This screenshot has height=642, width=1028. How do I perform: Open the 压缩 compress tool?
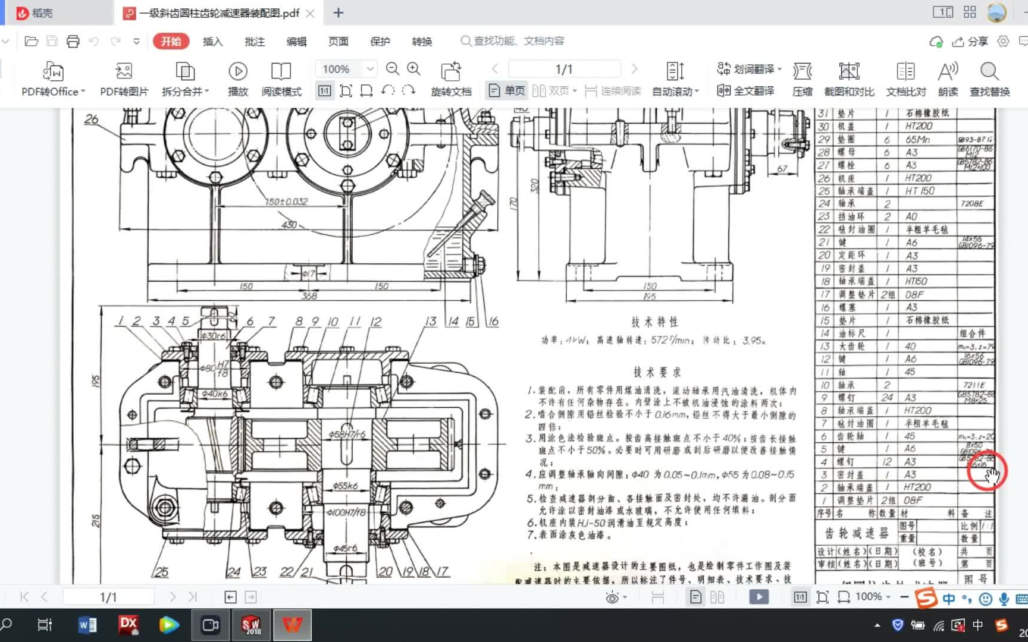click(802, 78)
